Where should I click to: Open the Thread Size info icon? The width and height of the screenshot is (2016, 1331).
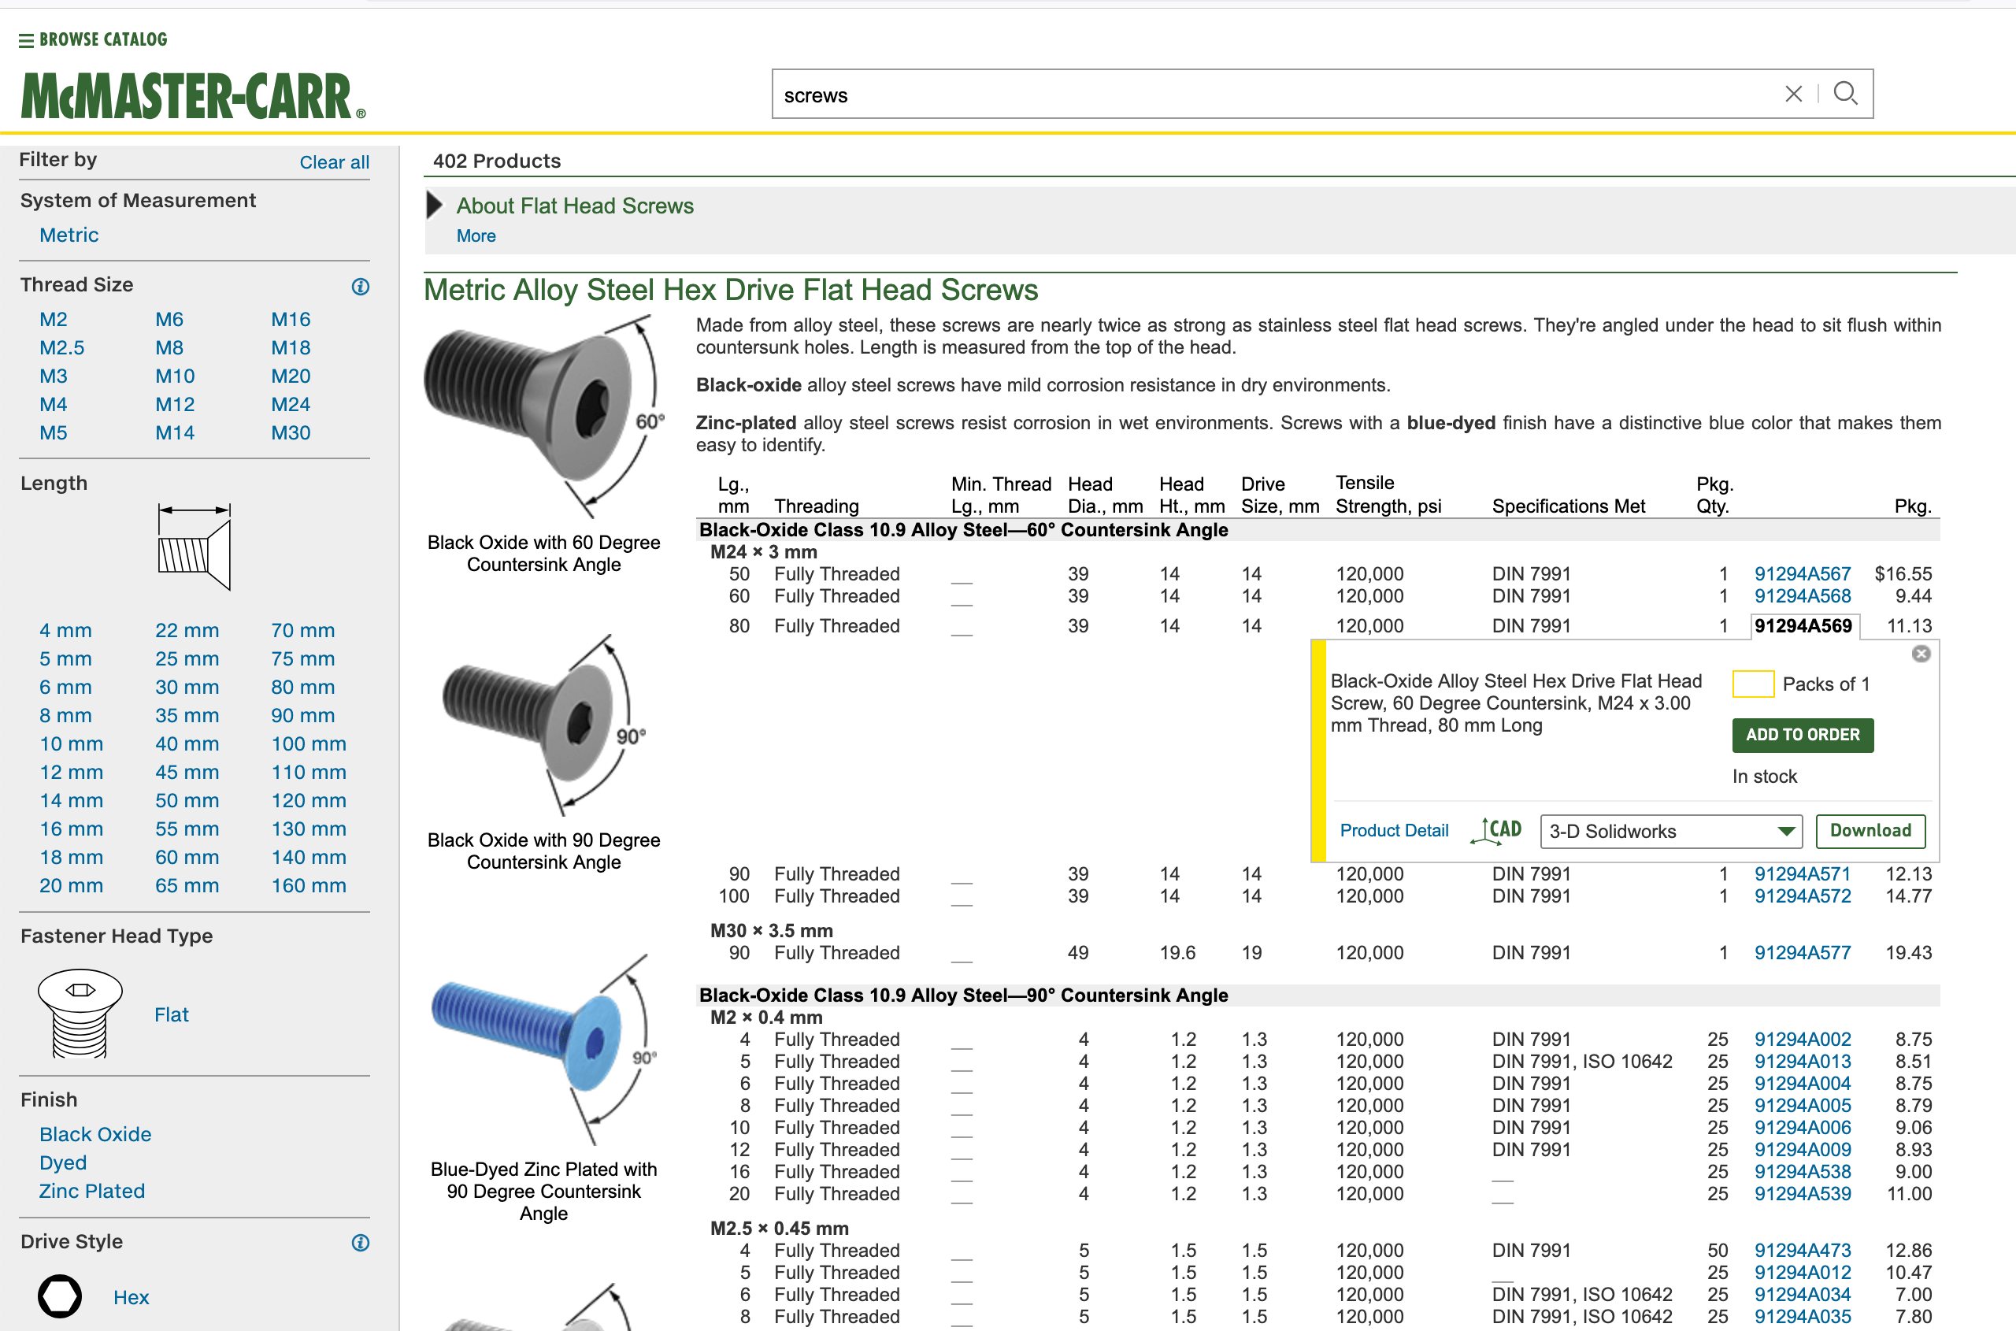(360, 286)
